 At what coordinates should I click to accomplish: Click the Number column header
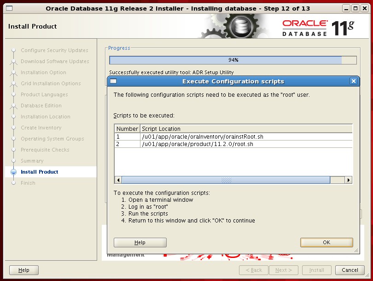pyautogui.click(x=127, y=129)
